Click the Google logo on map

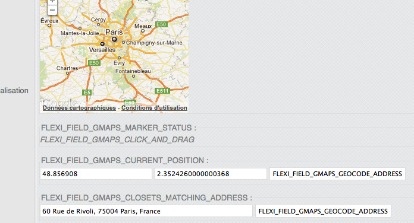(59, 102)
